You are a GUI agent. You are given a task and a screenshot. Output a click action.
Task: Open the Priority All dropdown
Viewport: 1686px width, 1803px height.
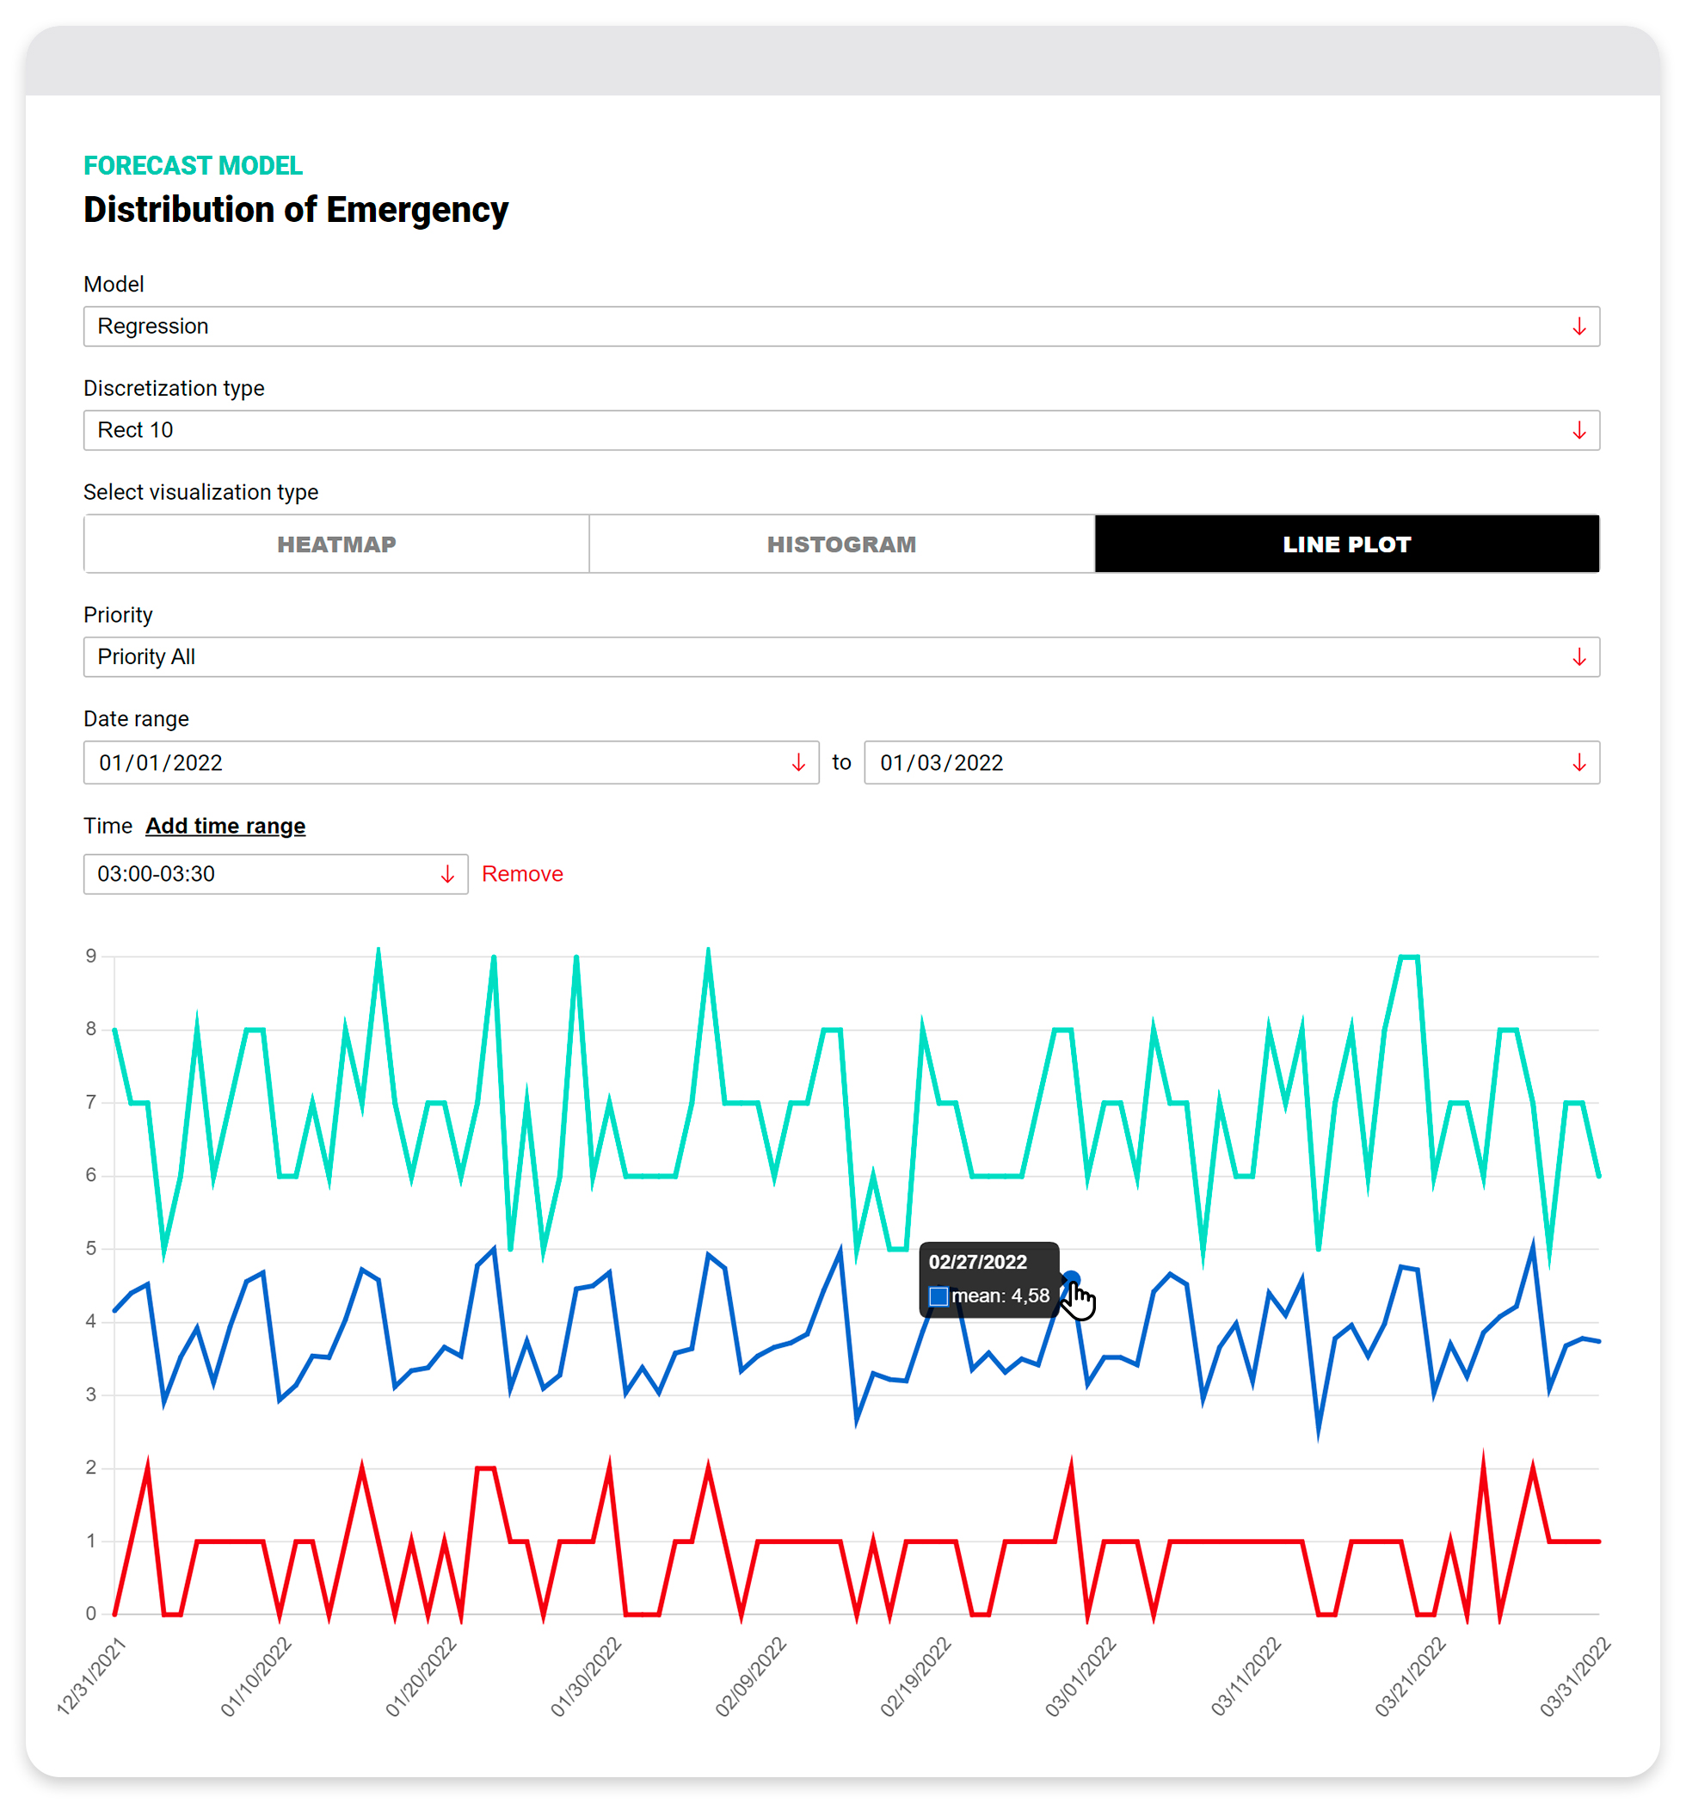click(816, 656)
